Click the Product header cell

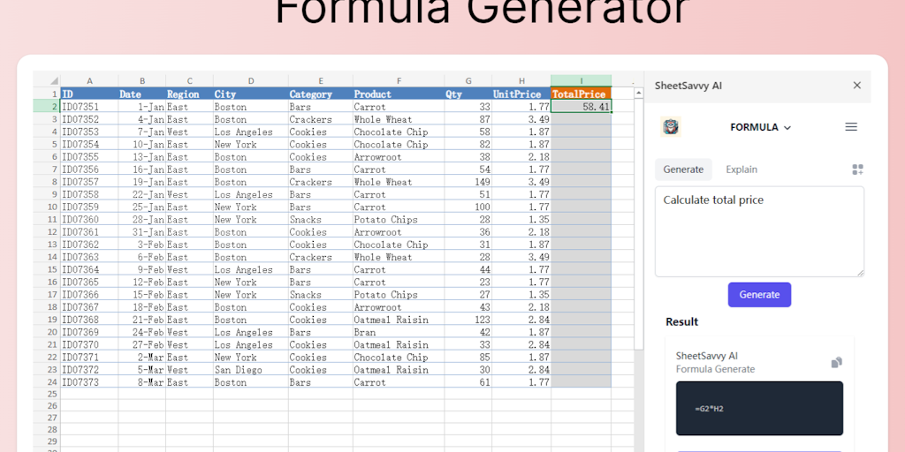point(399,94)
